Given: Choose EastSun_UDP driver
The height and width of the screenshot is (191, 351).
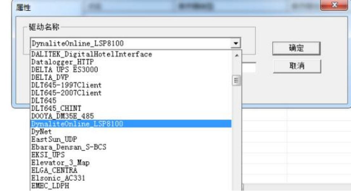Looking at the screenshot, I should pos(131,139).
